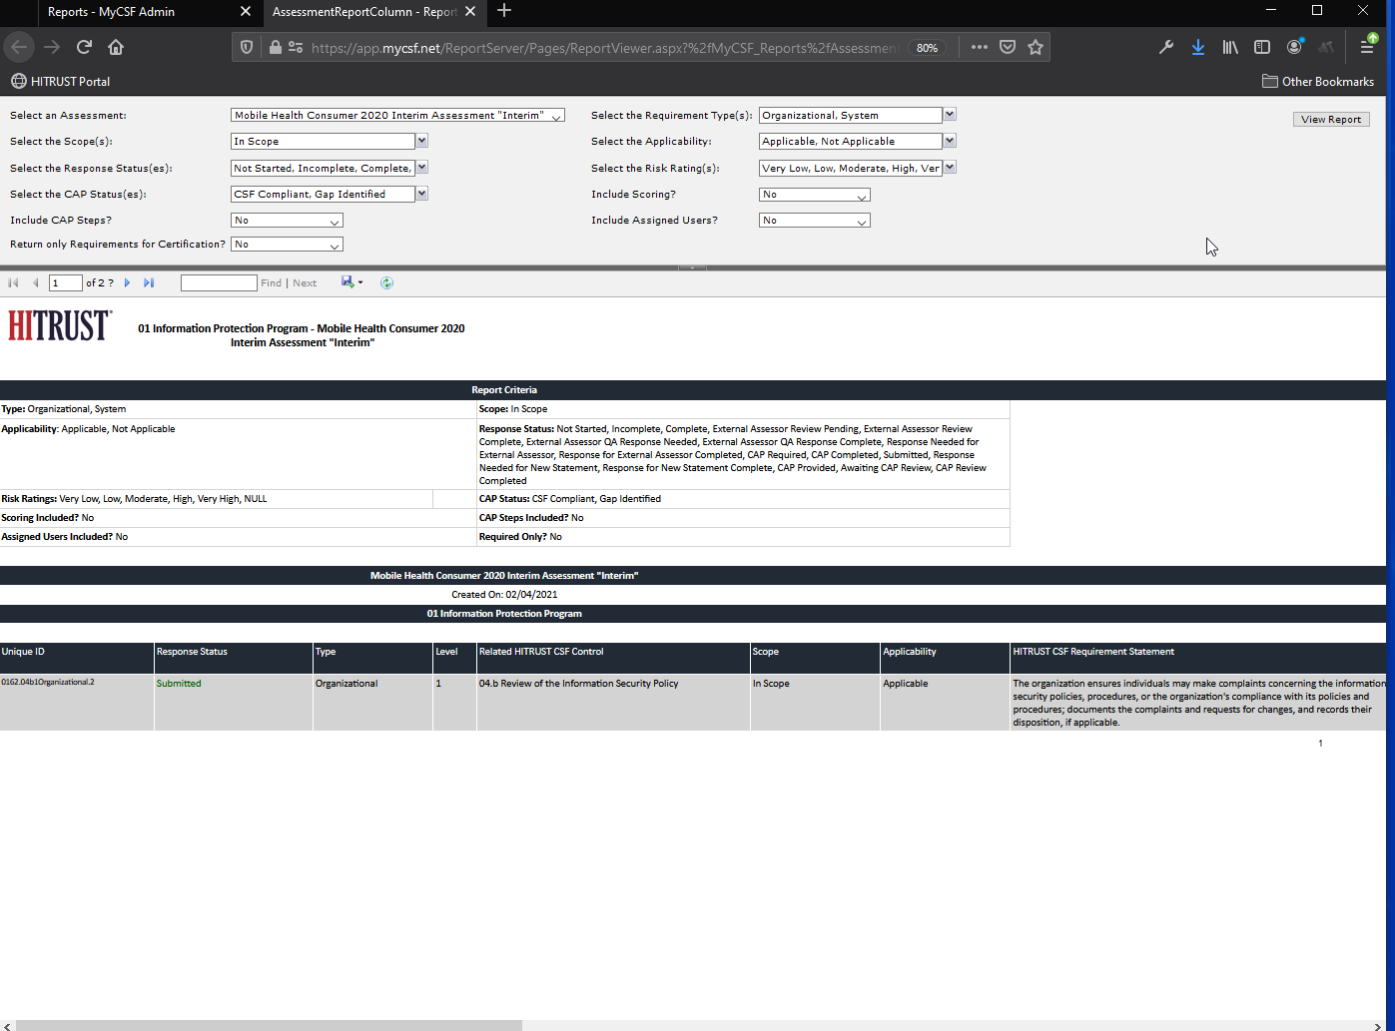Go to first report page
Screen dimensions: 1395x1031
tap(13, 283)
